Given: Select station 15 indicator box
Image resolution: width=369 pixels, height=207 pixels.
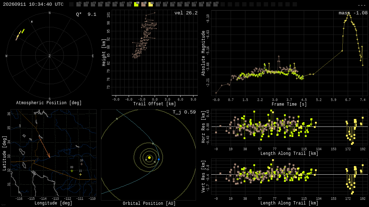Looking at the screenshot, I should pos(179,4).
